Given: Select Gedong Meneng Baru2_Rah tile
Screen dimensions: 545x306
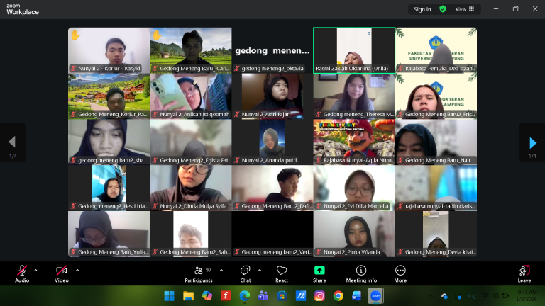Looking at the screenshot, I should coord(190,234).
